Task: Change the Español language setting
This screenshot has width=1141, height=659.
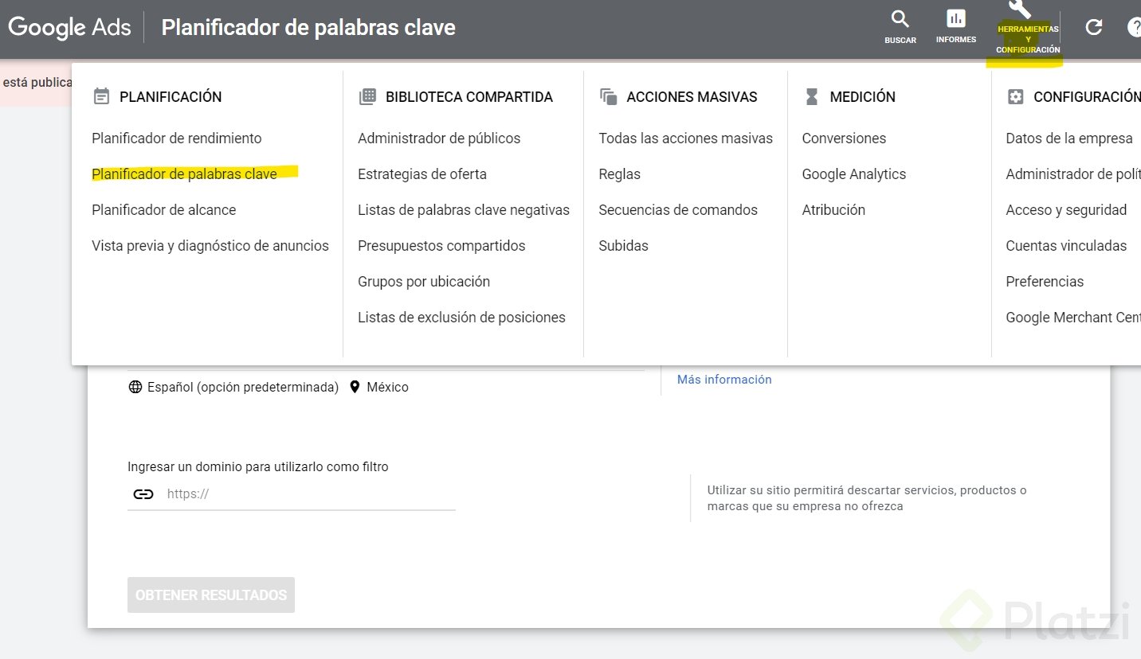Action: [243, 388]
